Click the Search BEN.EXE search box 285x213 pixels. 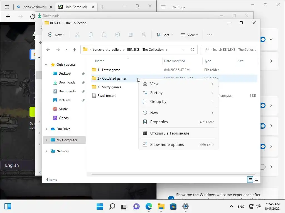(x=229, y=49)
